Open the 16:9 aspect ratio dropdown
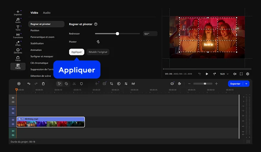The height and width of the screenshot is (152, 261). click(x=224, y=74)
